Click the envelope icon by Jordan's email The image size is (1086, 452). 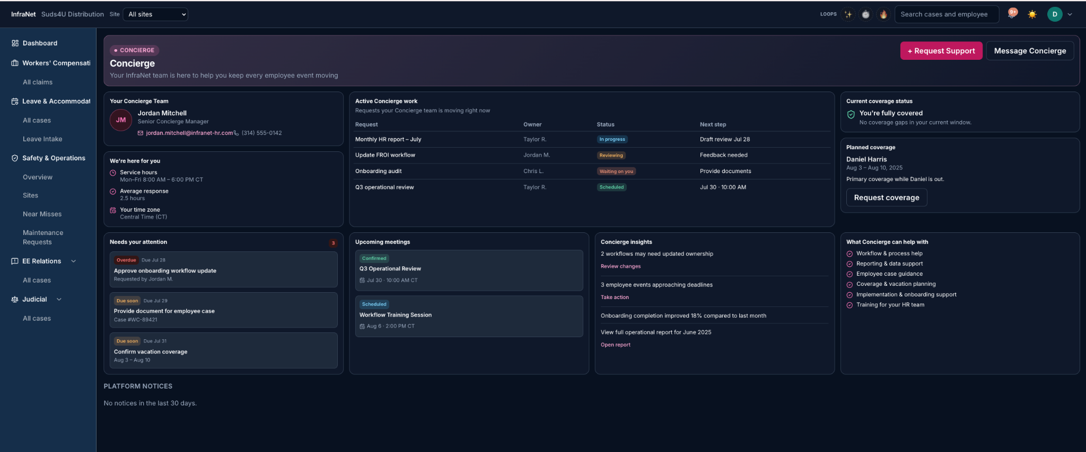(141, 133)
